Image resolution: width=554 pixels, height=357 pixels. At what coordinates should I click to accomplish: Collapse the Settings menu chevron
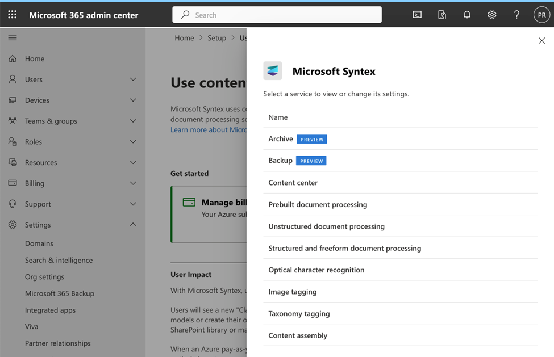click(133, 224)
